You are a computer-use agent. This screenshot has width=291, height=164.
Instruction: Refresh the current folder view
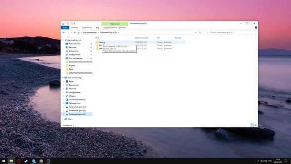coord(200,32)
